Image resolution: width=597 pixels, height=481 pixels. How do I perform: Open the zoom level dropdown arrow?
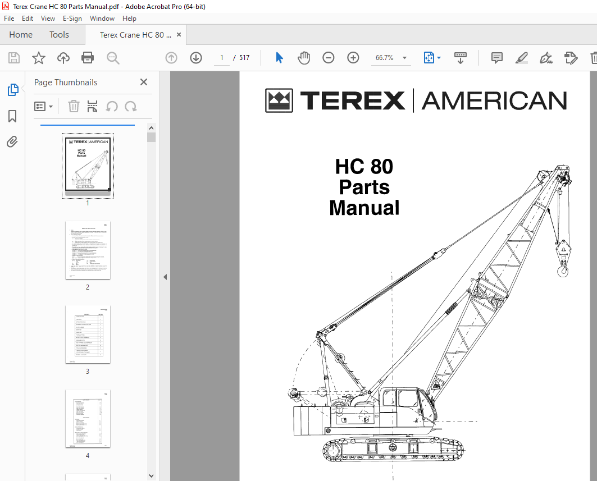pos(405,58)
